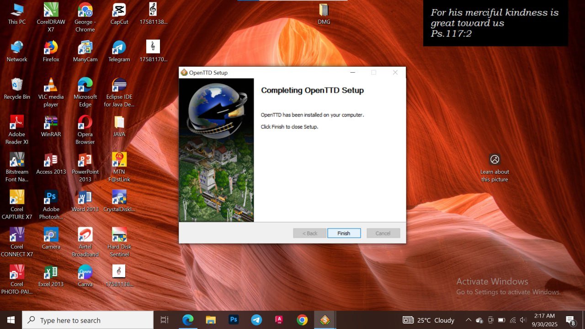585x329 pixels.
Task: Select the Hard Disk Sentinel shortcut
Action: point(119,242)
